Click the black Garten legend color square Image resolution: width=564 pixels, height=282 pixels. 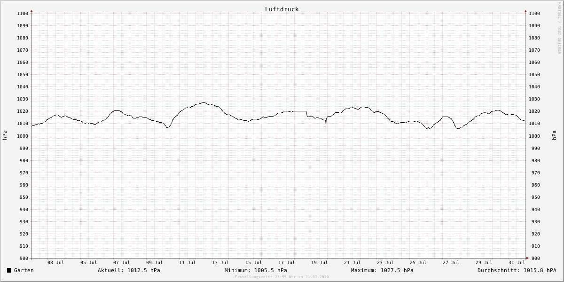point(9,270)
